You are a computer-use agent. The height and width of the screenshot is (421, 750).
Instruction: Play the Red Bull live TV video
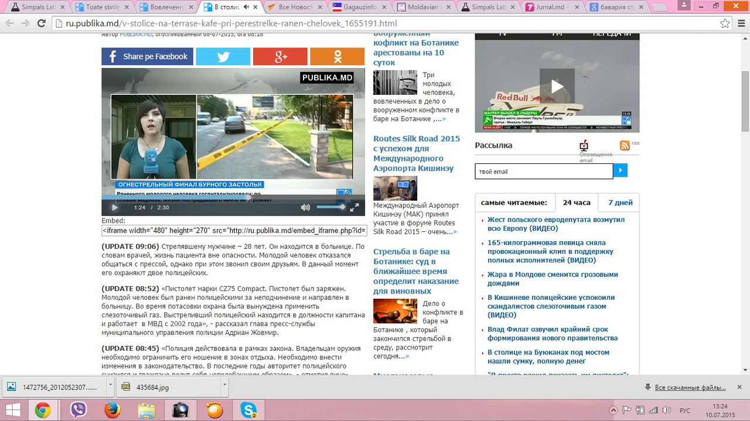point(557,86)
